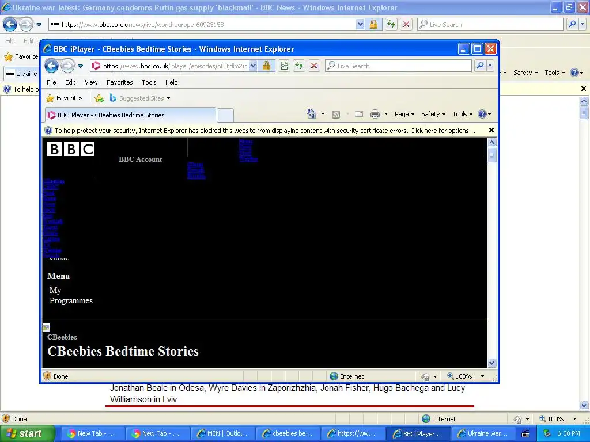The image size is (590, 442).
Task: Stop loading the iPlayer page
Action: (314, 66)
